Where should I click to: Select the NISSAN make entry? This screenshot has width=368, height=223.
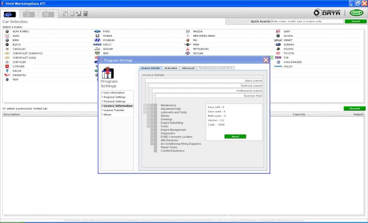[198, 54]
